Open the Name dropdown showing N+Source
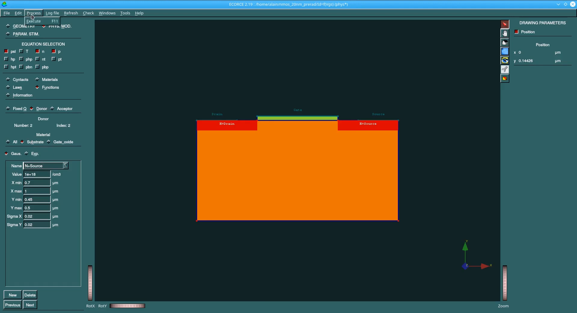 pos(66,165)
